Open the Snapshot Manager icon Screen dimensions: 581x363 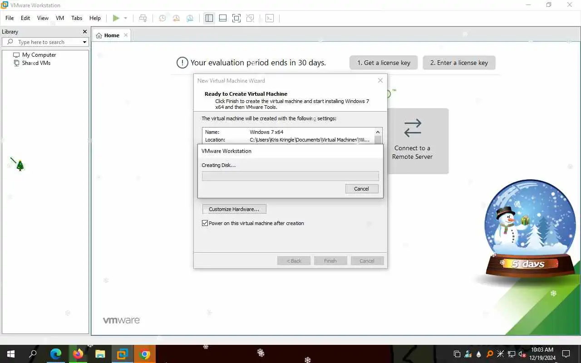pos(190,18)
